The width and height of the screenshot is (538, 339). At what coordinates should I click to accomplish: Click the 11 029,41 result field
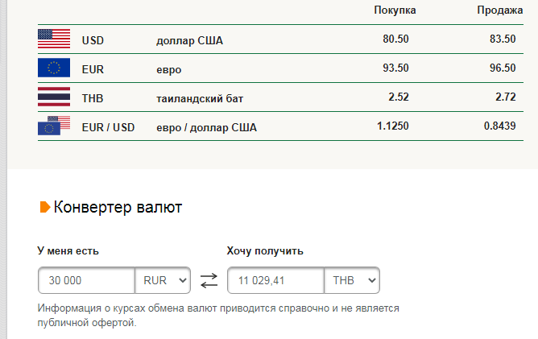pos(276,280)
